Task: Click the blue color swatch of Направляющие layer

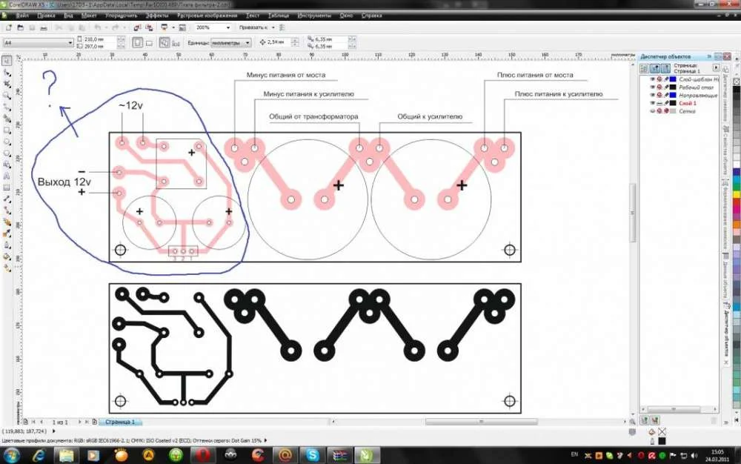Action: (673, 95)
